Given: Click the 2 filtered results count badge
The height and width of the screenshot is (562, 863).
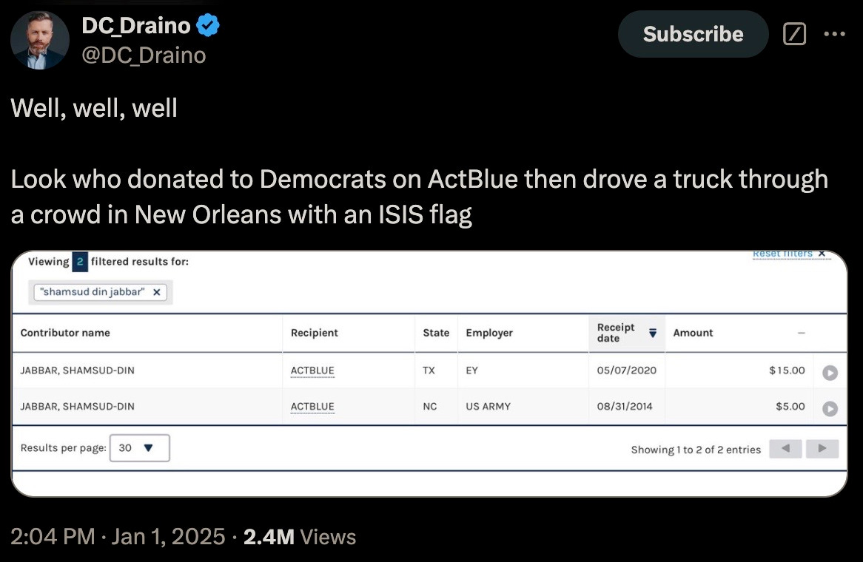Looking at the screenshot, I should pyautogui.click(x=80, y=262).
